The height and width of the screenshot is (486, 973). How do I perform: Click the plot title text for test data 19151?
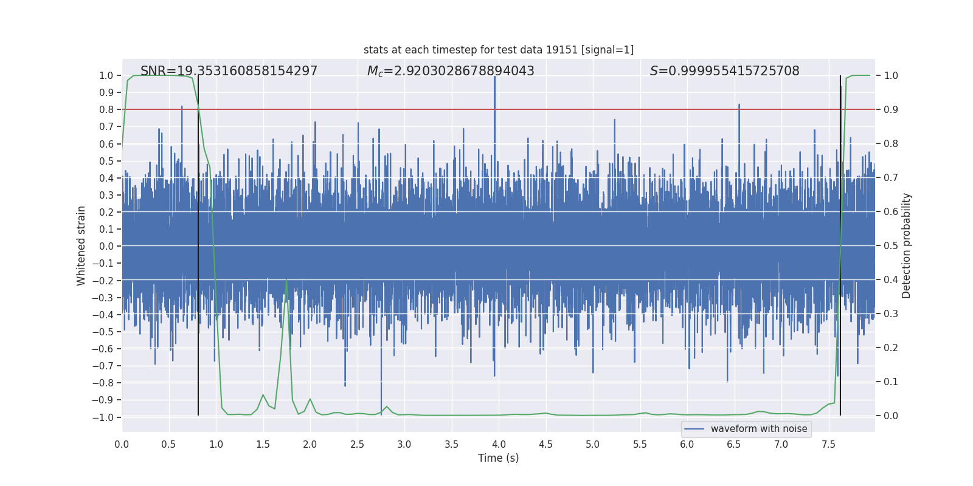(499, 50)
